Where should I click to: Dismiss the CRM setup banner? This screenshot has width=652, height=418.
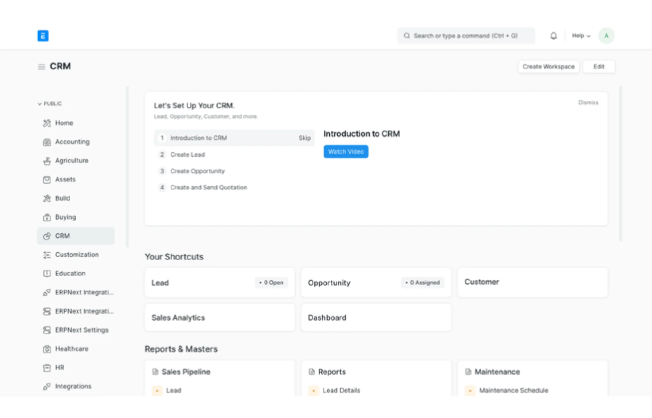point(588,103)
